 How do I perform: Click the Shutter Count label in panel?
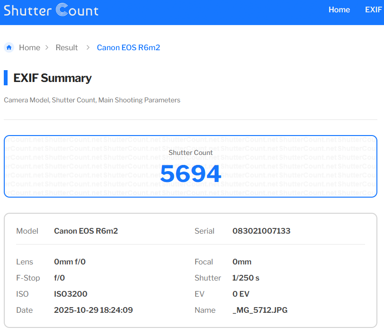click(x=190, y=153)
